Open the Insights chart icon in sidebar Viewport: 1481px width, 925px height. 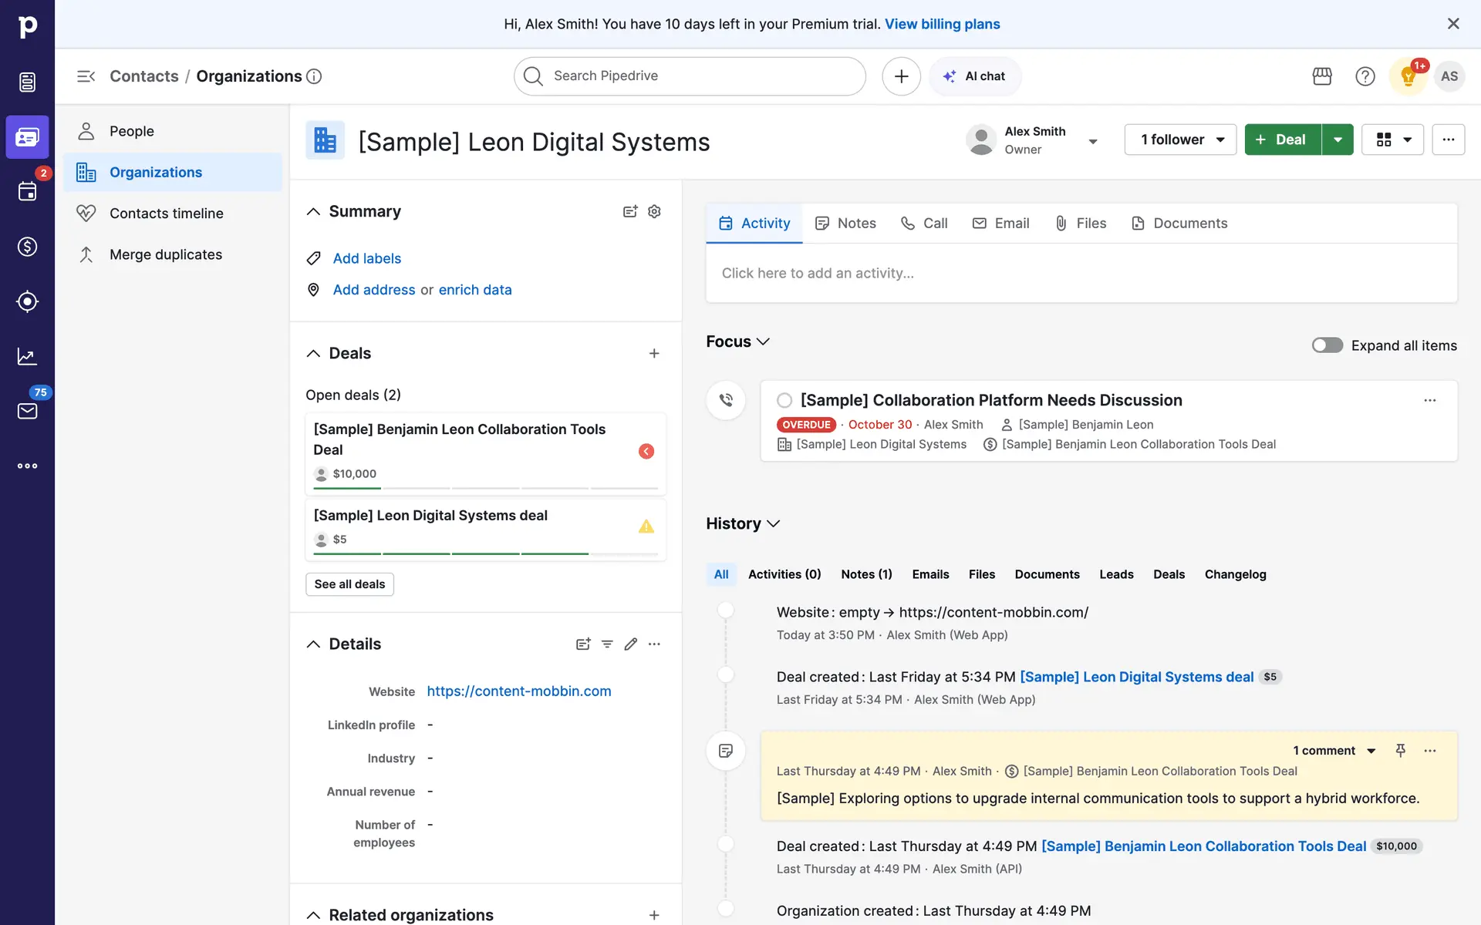pos(27,356)
